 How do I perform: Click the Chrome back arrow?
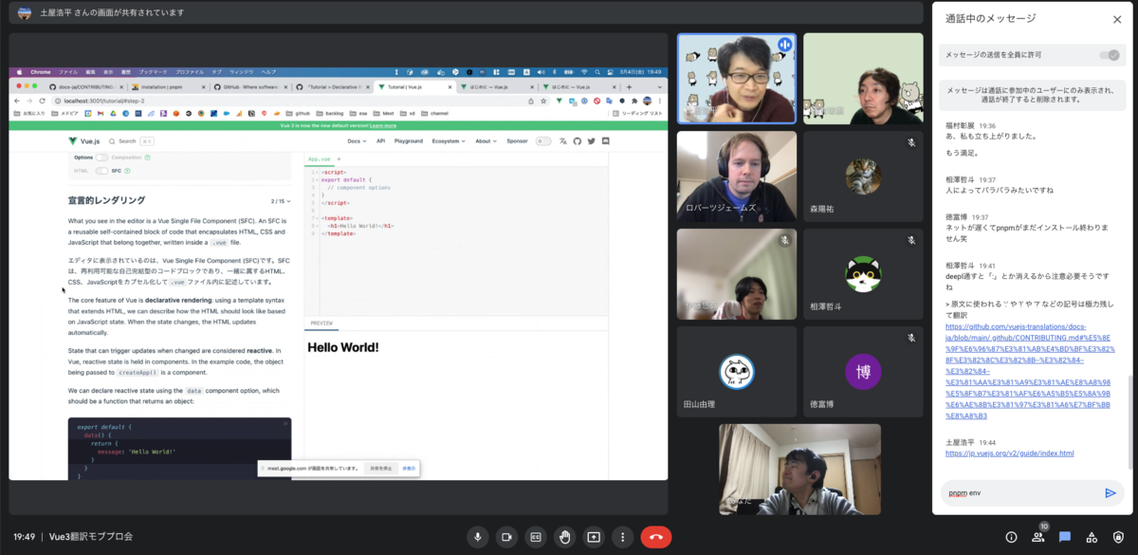pyautogui.click(x=16, y=100)
